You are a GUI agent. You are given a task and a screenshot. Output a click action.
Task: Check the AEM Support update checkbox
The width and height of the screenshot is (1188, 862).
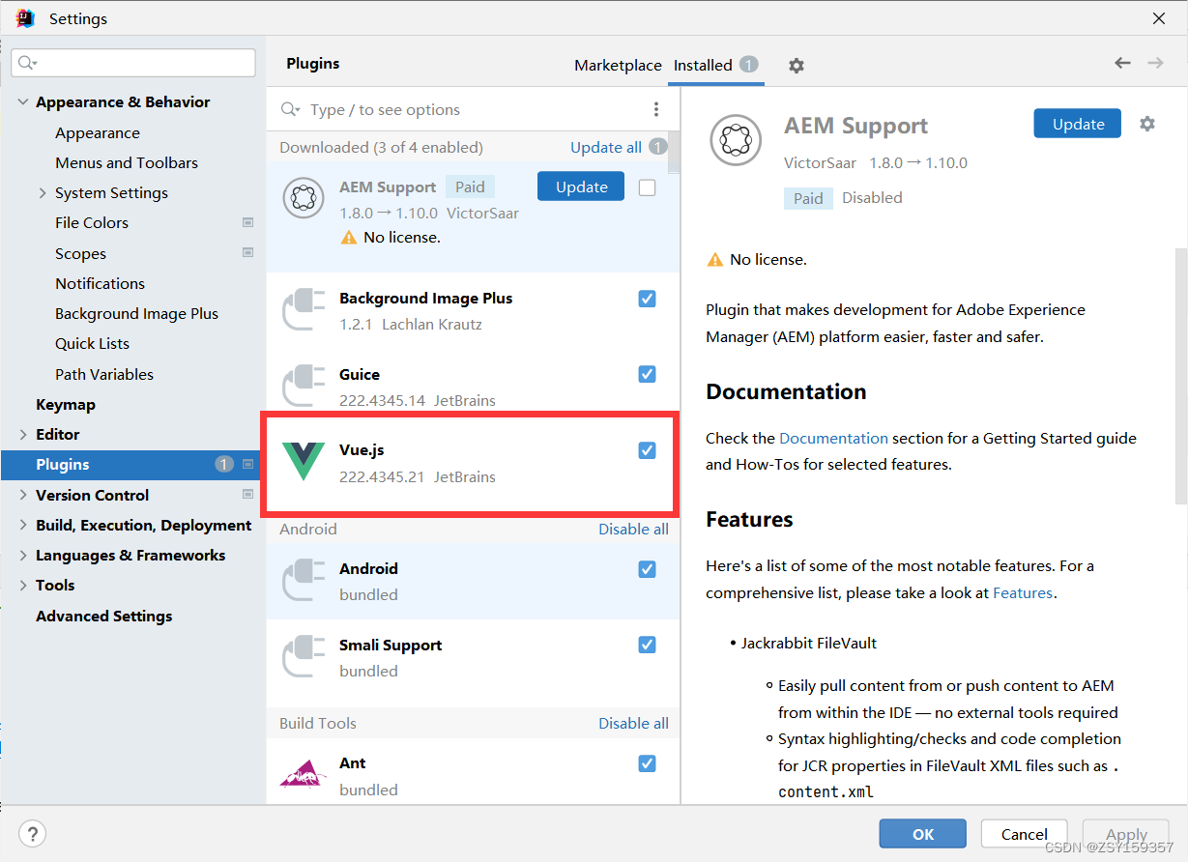pyautogui.click(x=647, y=187)
